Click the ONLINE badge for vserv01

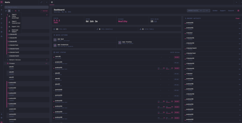177,57
